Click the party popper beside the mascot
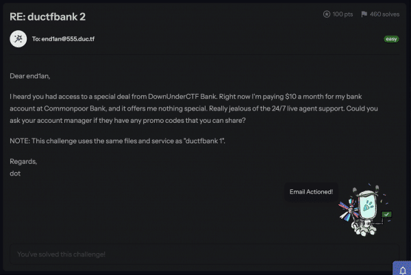Viewport: 411px width, 275px height. point(348,210)
